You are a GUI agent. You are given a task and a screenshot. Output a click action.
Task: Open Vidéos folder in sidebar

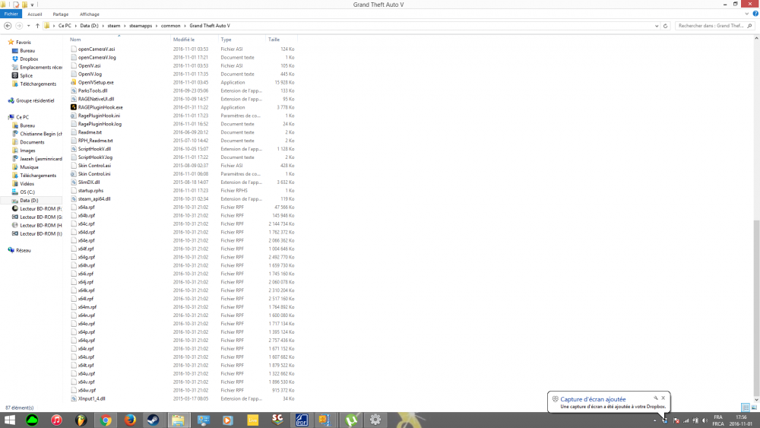[27, 184]
